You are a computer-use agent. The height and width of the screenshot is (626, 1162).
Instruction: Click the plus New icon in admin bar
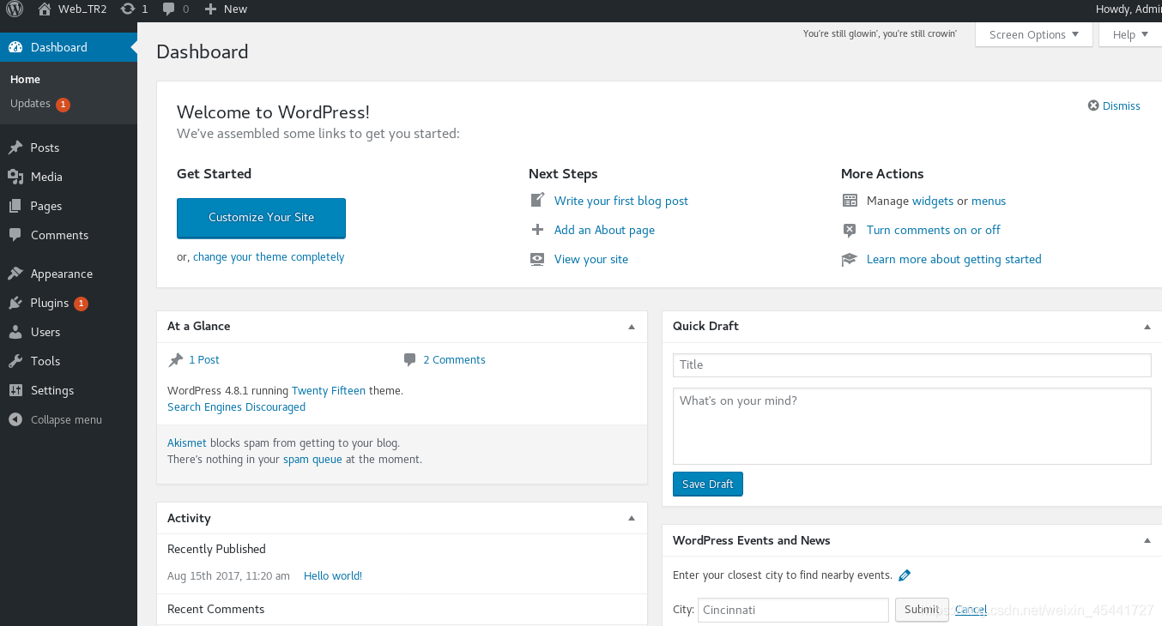pyautogui.click(x=210, y=9)
